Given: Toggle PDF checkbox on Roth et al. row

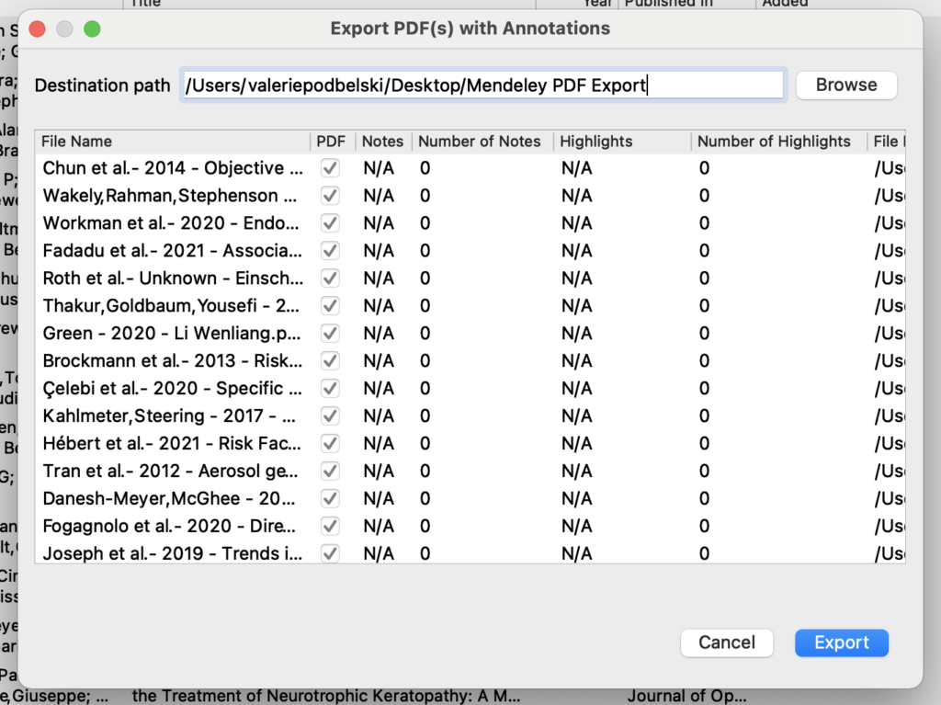Looking at the screenshot, I should pos(331,279).
